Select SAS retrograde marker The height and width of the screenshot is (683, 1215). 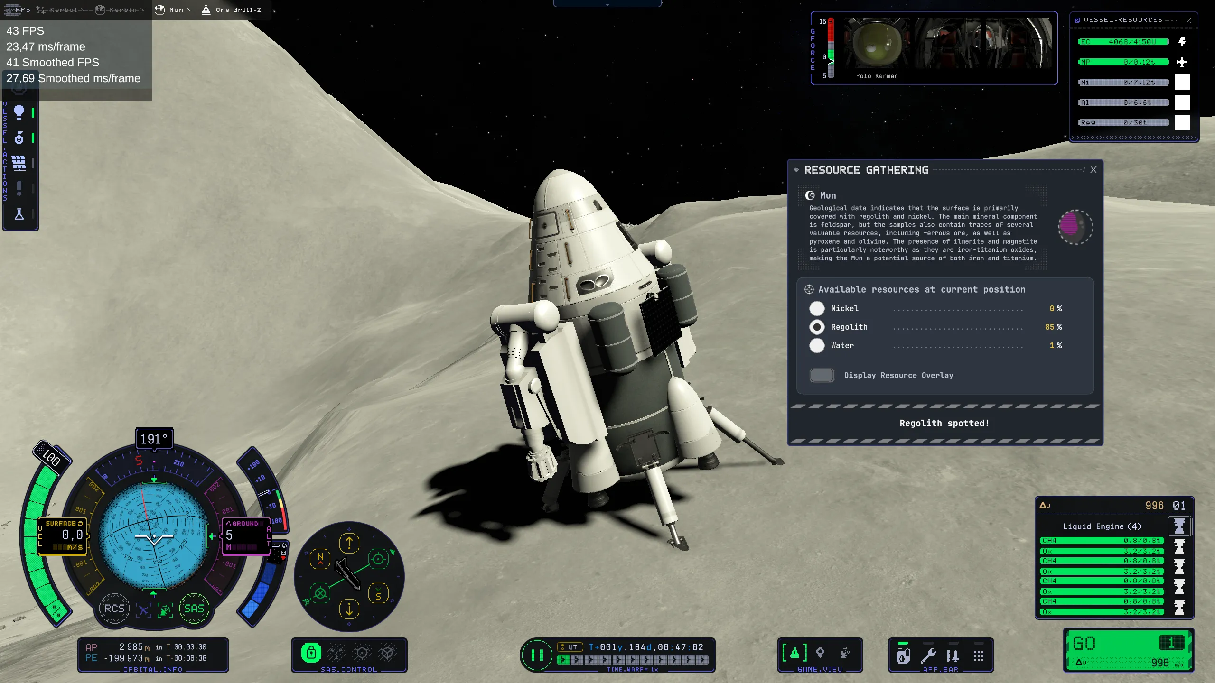click(320, 593)
